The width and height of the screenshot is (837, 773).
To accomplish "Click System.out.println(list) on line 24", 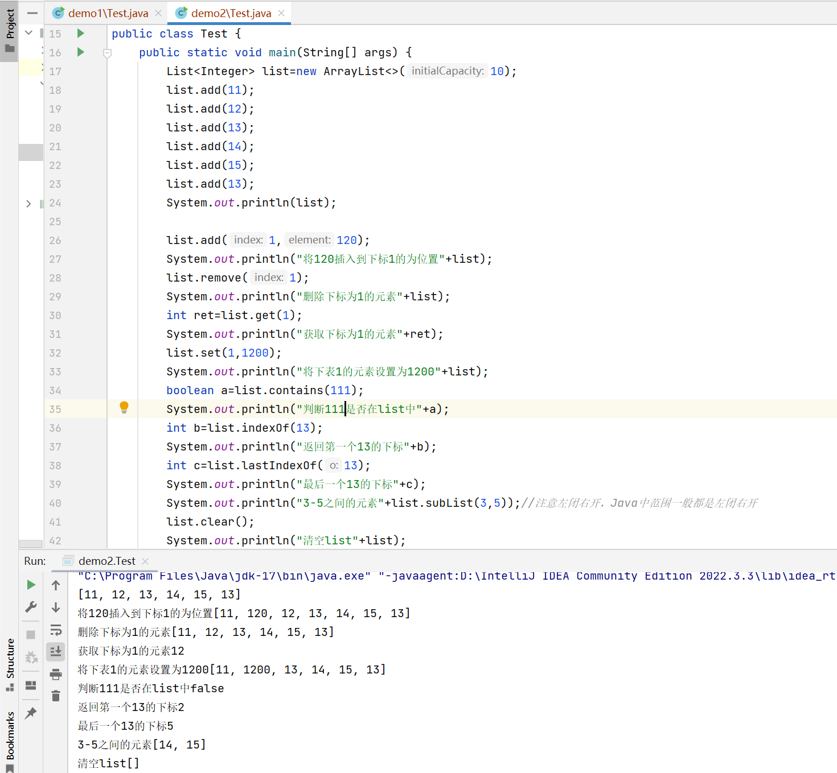I will click(x=251, y=202).
